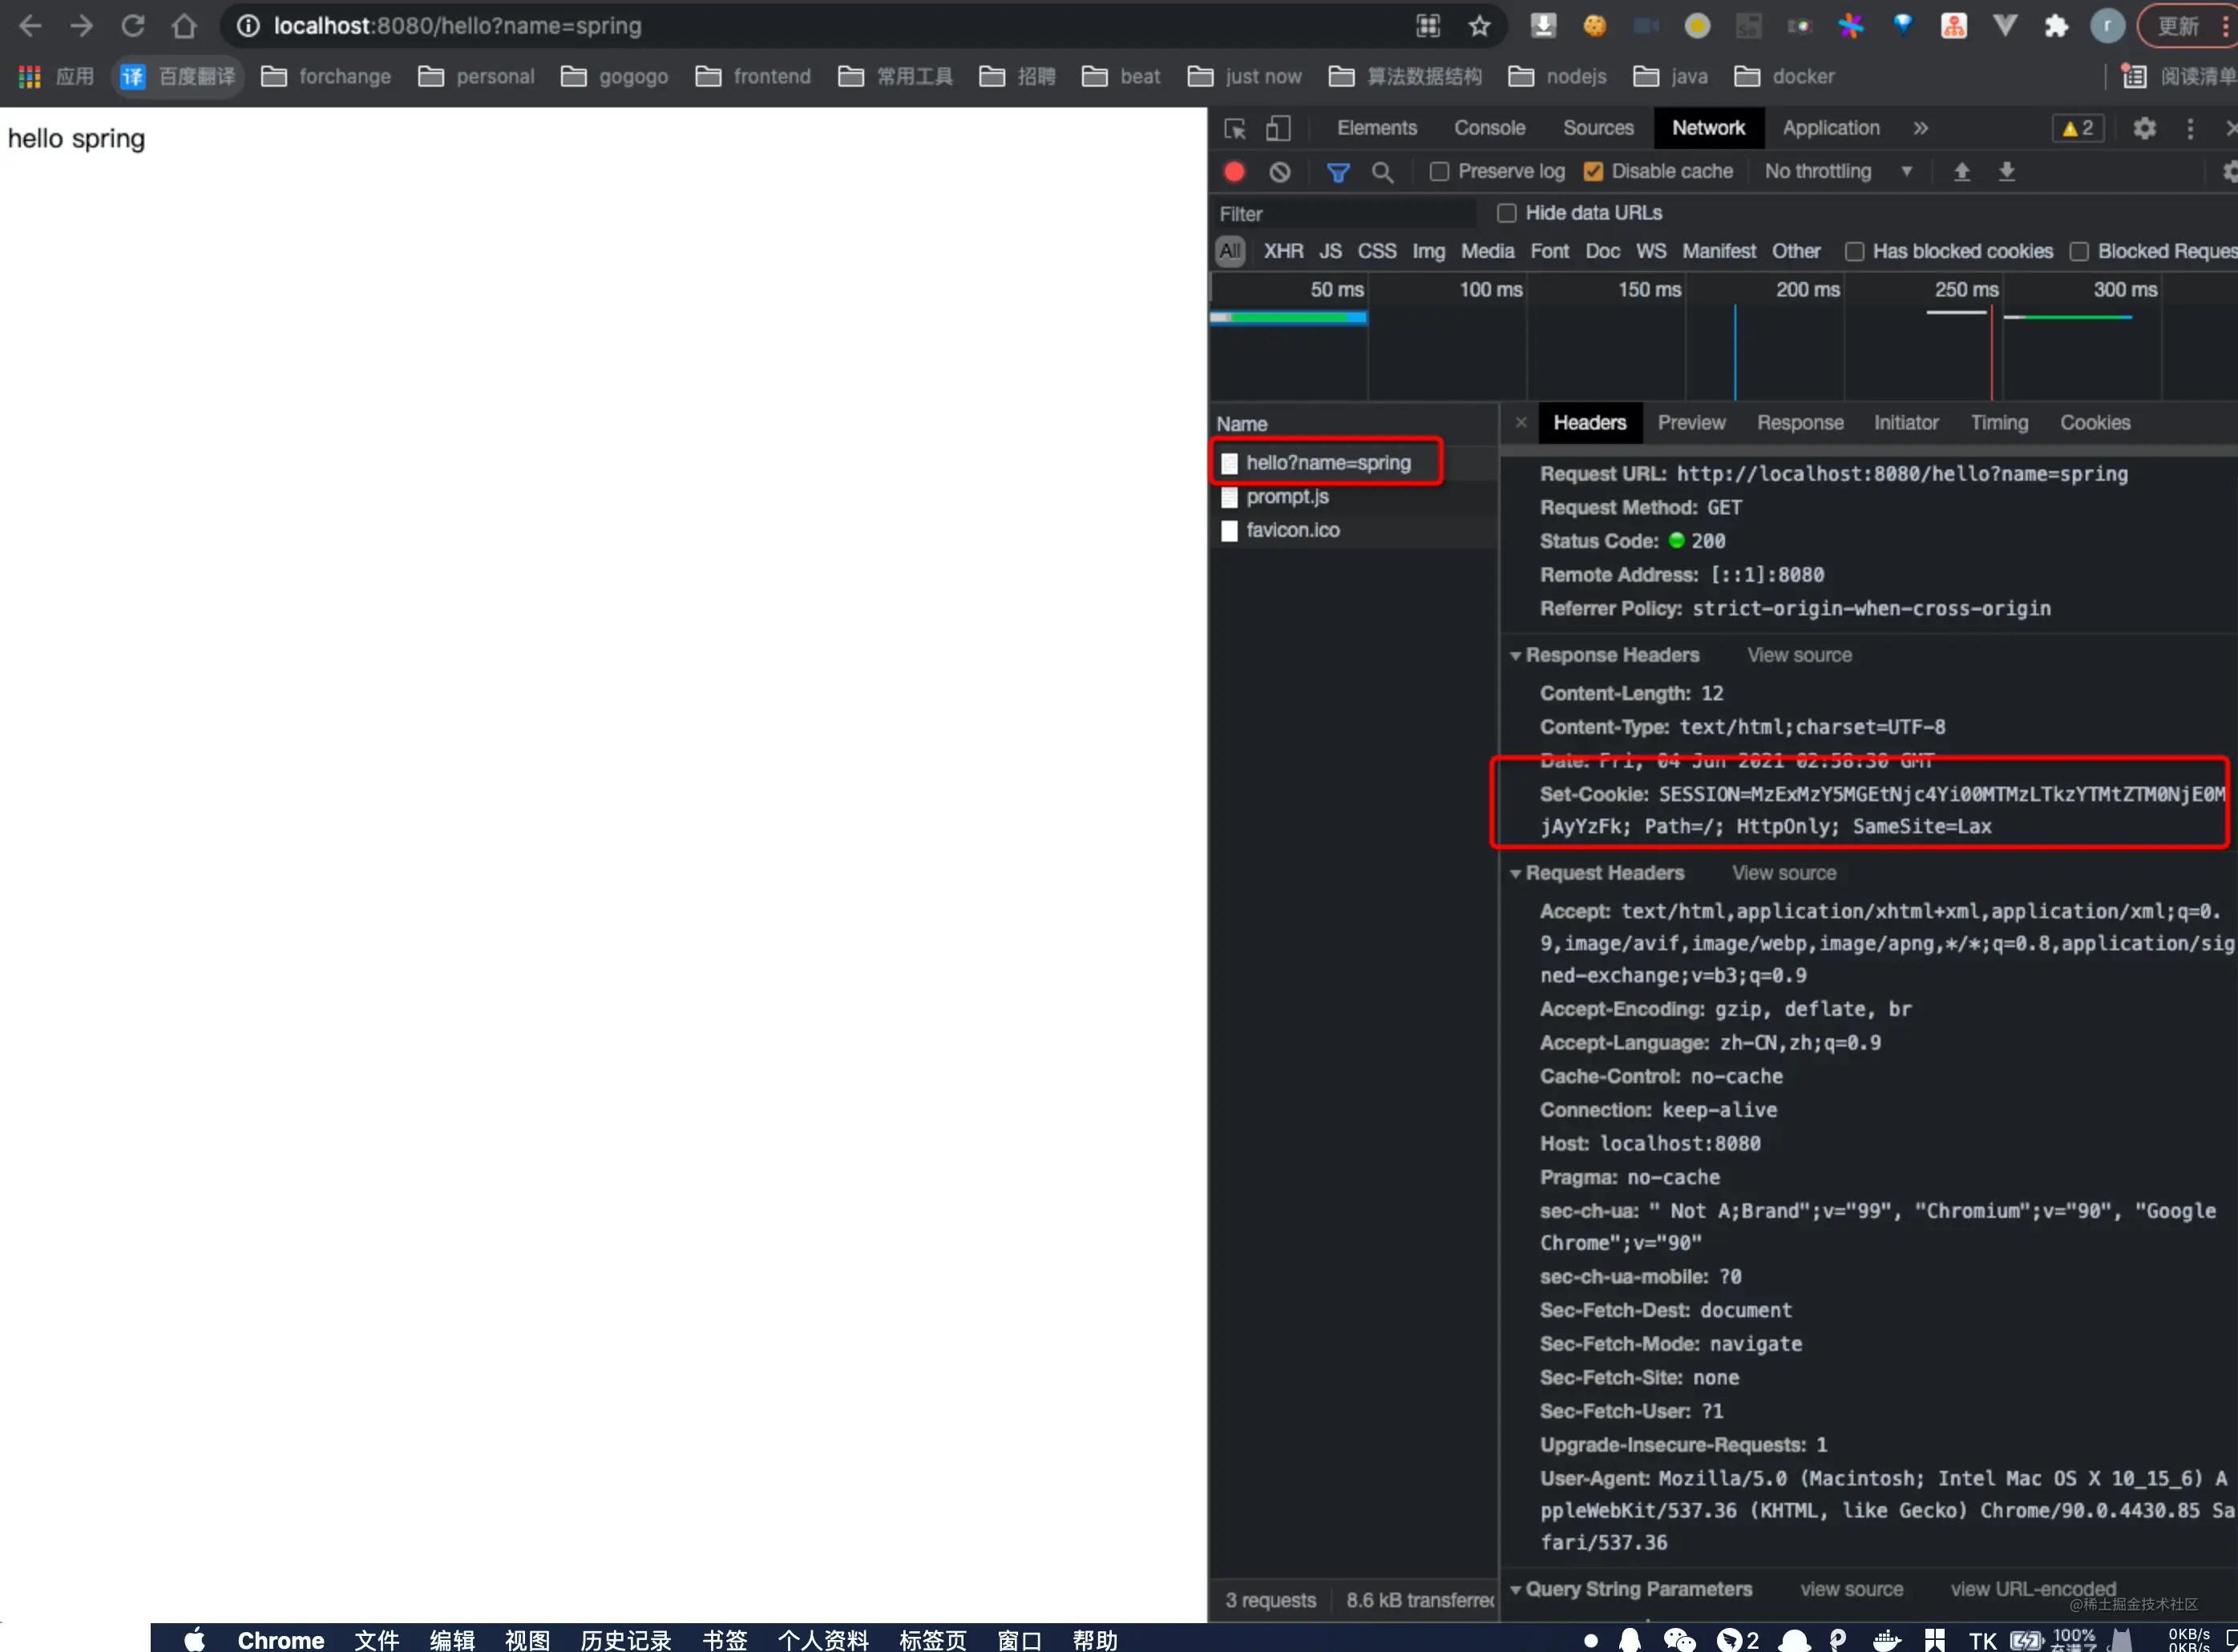Filter requests by JS type
The width and height of the screenshot is (2238, 1652).
[1330, 251]
